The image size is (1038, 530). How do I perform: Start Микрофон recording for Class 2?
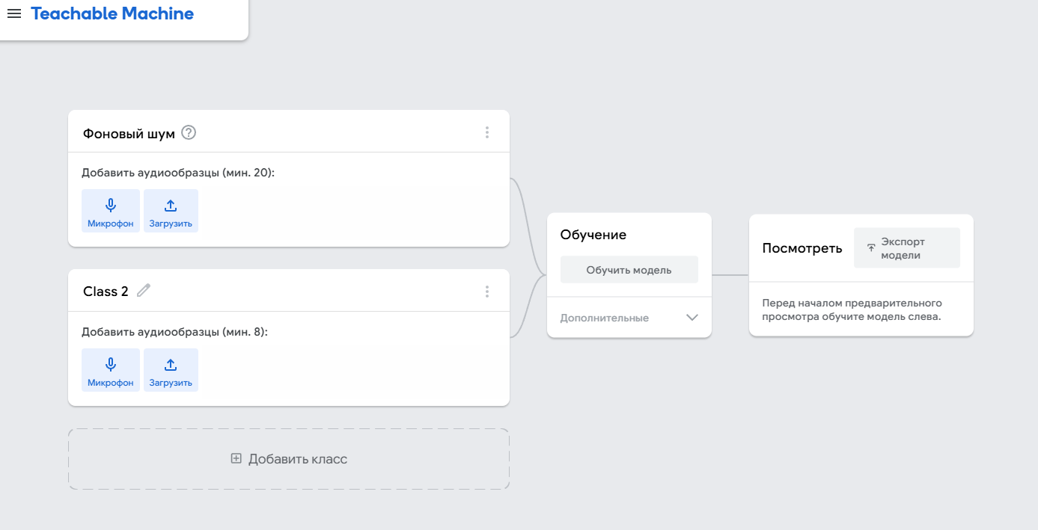[111, 370]
